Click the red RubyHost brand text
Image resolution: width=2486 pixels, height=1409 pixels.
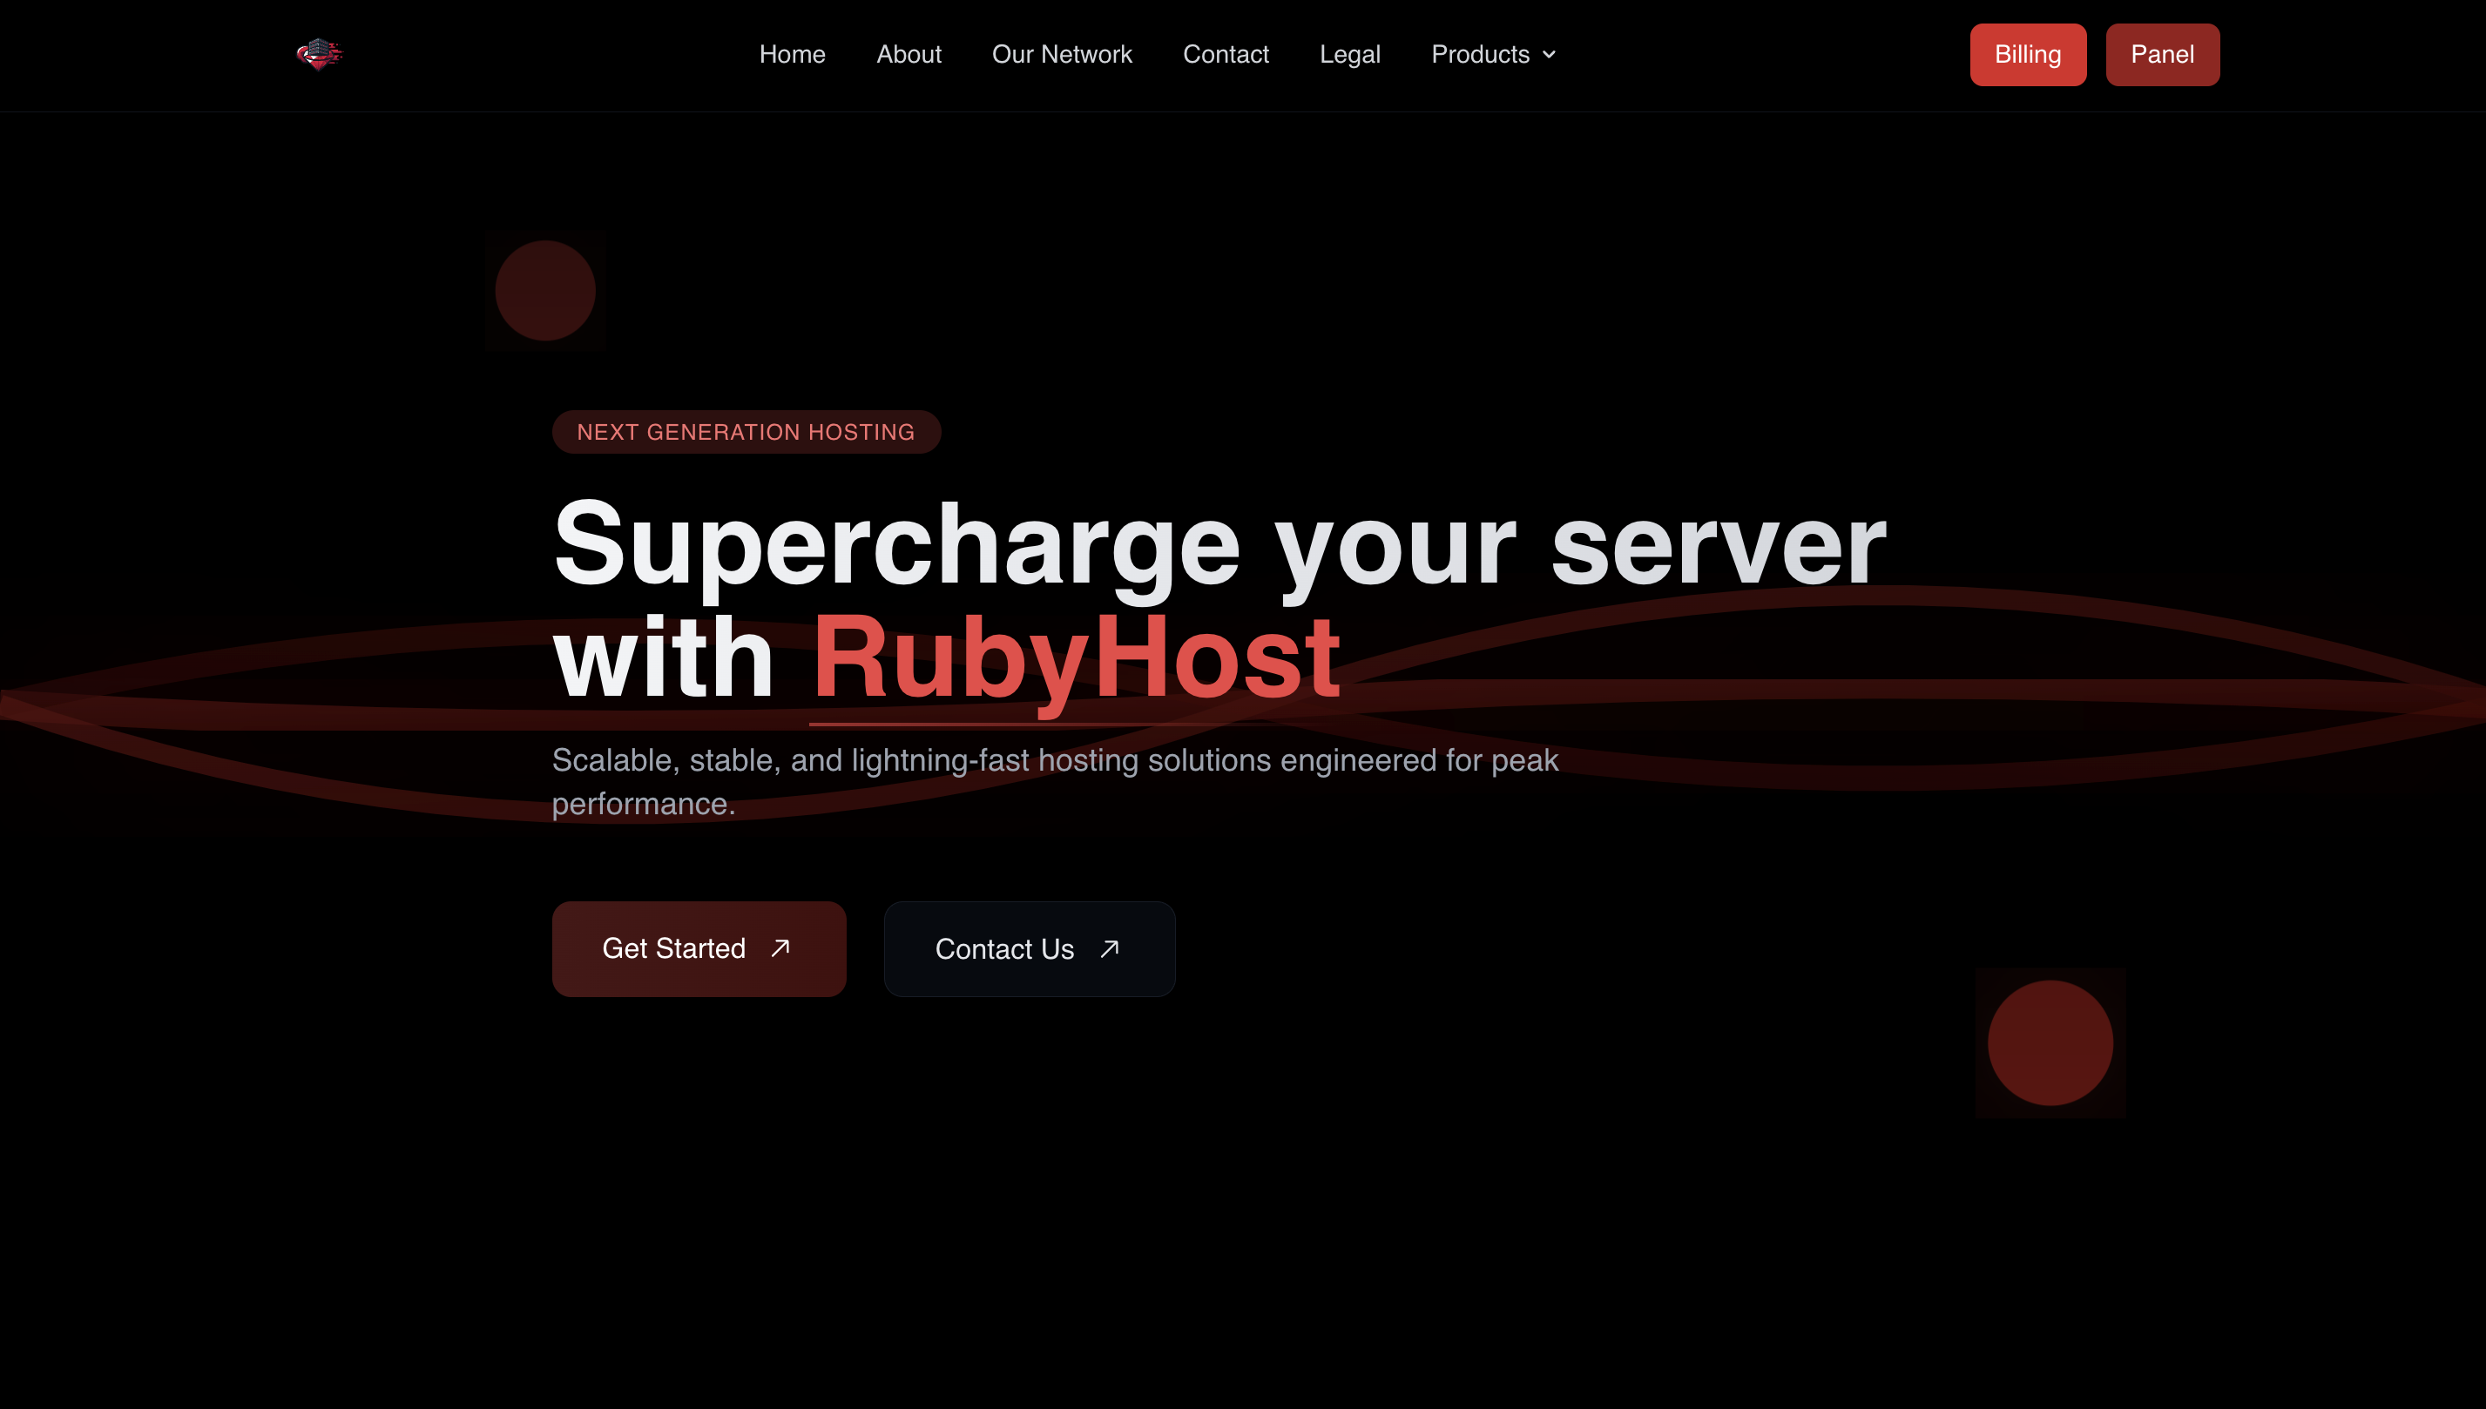[x=1076, y=657]
